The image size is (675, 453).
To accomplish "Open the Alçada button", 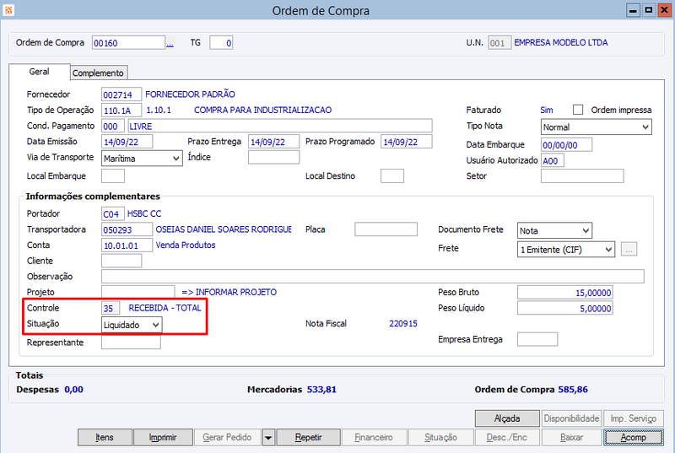I will click(x=507, y=418).
